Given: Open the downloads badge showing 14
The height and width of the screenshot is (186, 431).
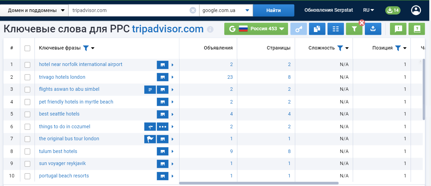Looking at the screenshot, I should (x=393, y=10).
